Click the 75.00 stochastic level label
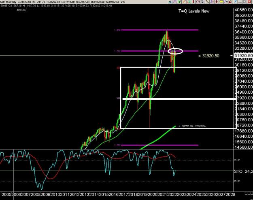253x200 pixels. 237,181
